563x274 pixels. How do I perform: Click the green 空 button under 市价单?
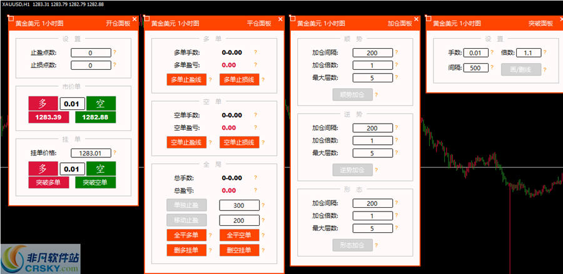pos(101,104)
